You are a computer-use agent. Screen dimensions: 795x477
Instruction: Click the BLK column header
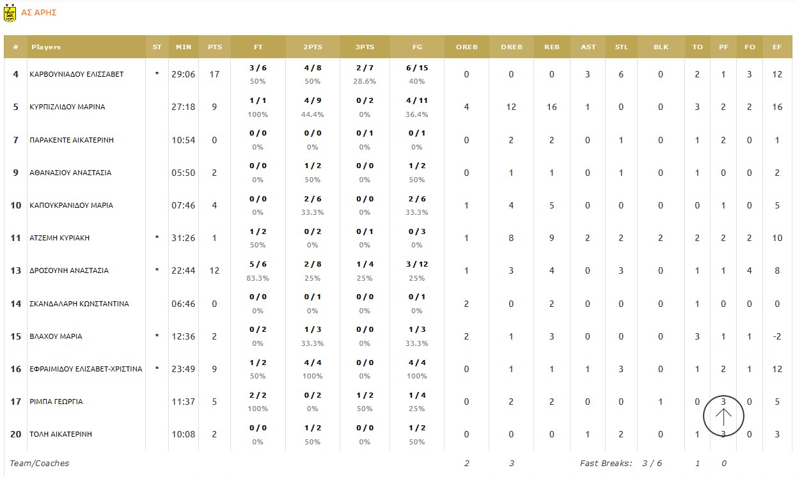pyautogui.click(x=661, y=47)
